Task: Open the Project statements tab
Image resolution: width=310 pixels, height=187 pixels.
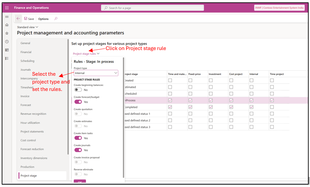Action: [x=32, y=132]
